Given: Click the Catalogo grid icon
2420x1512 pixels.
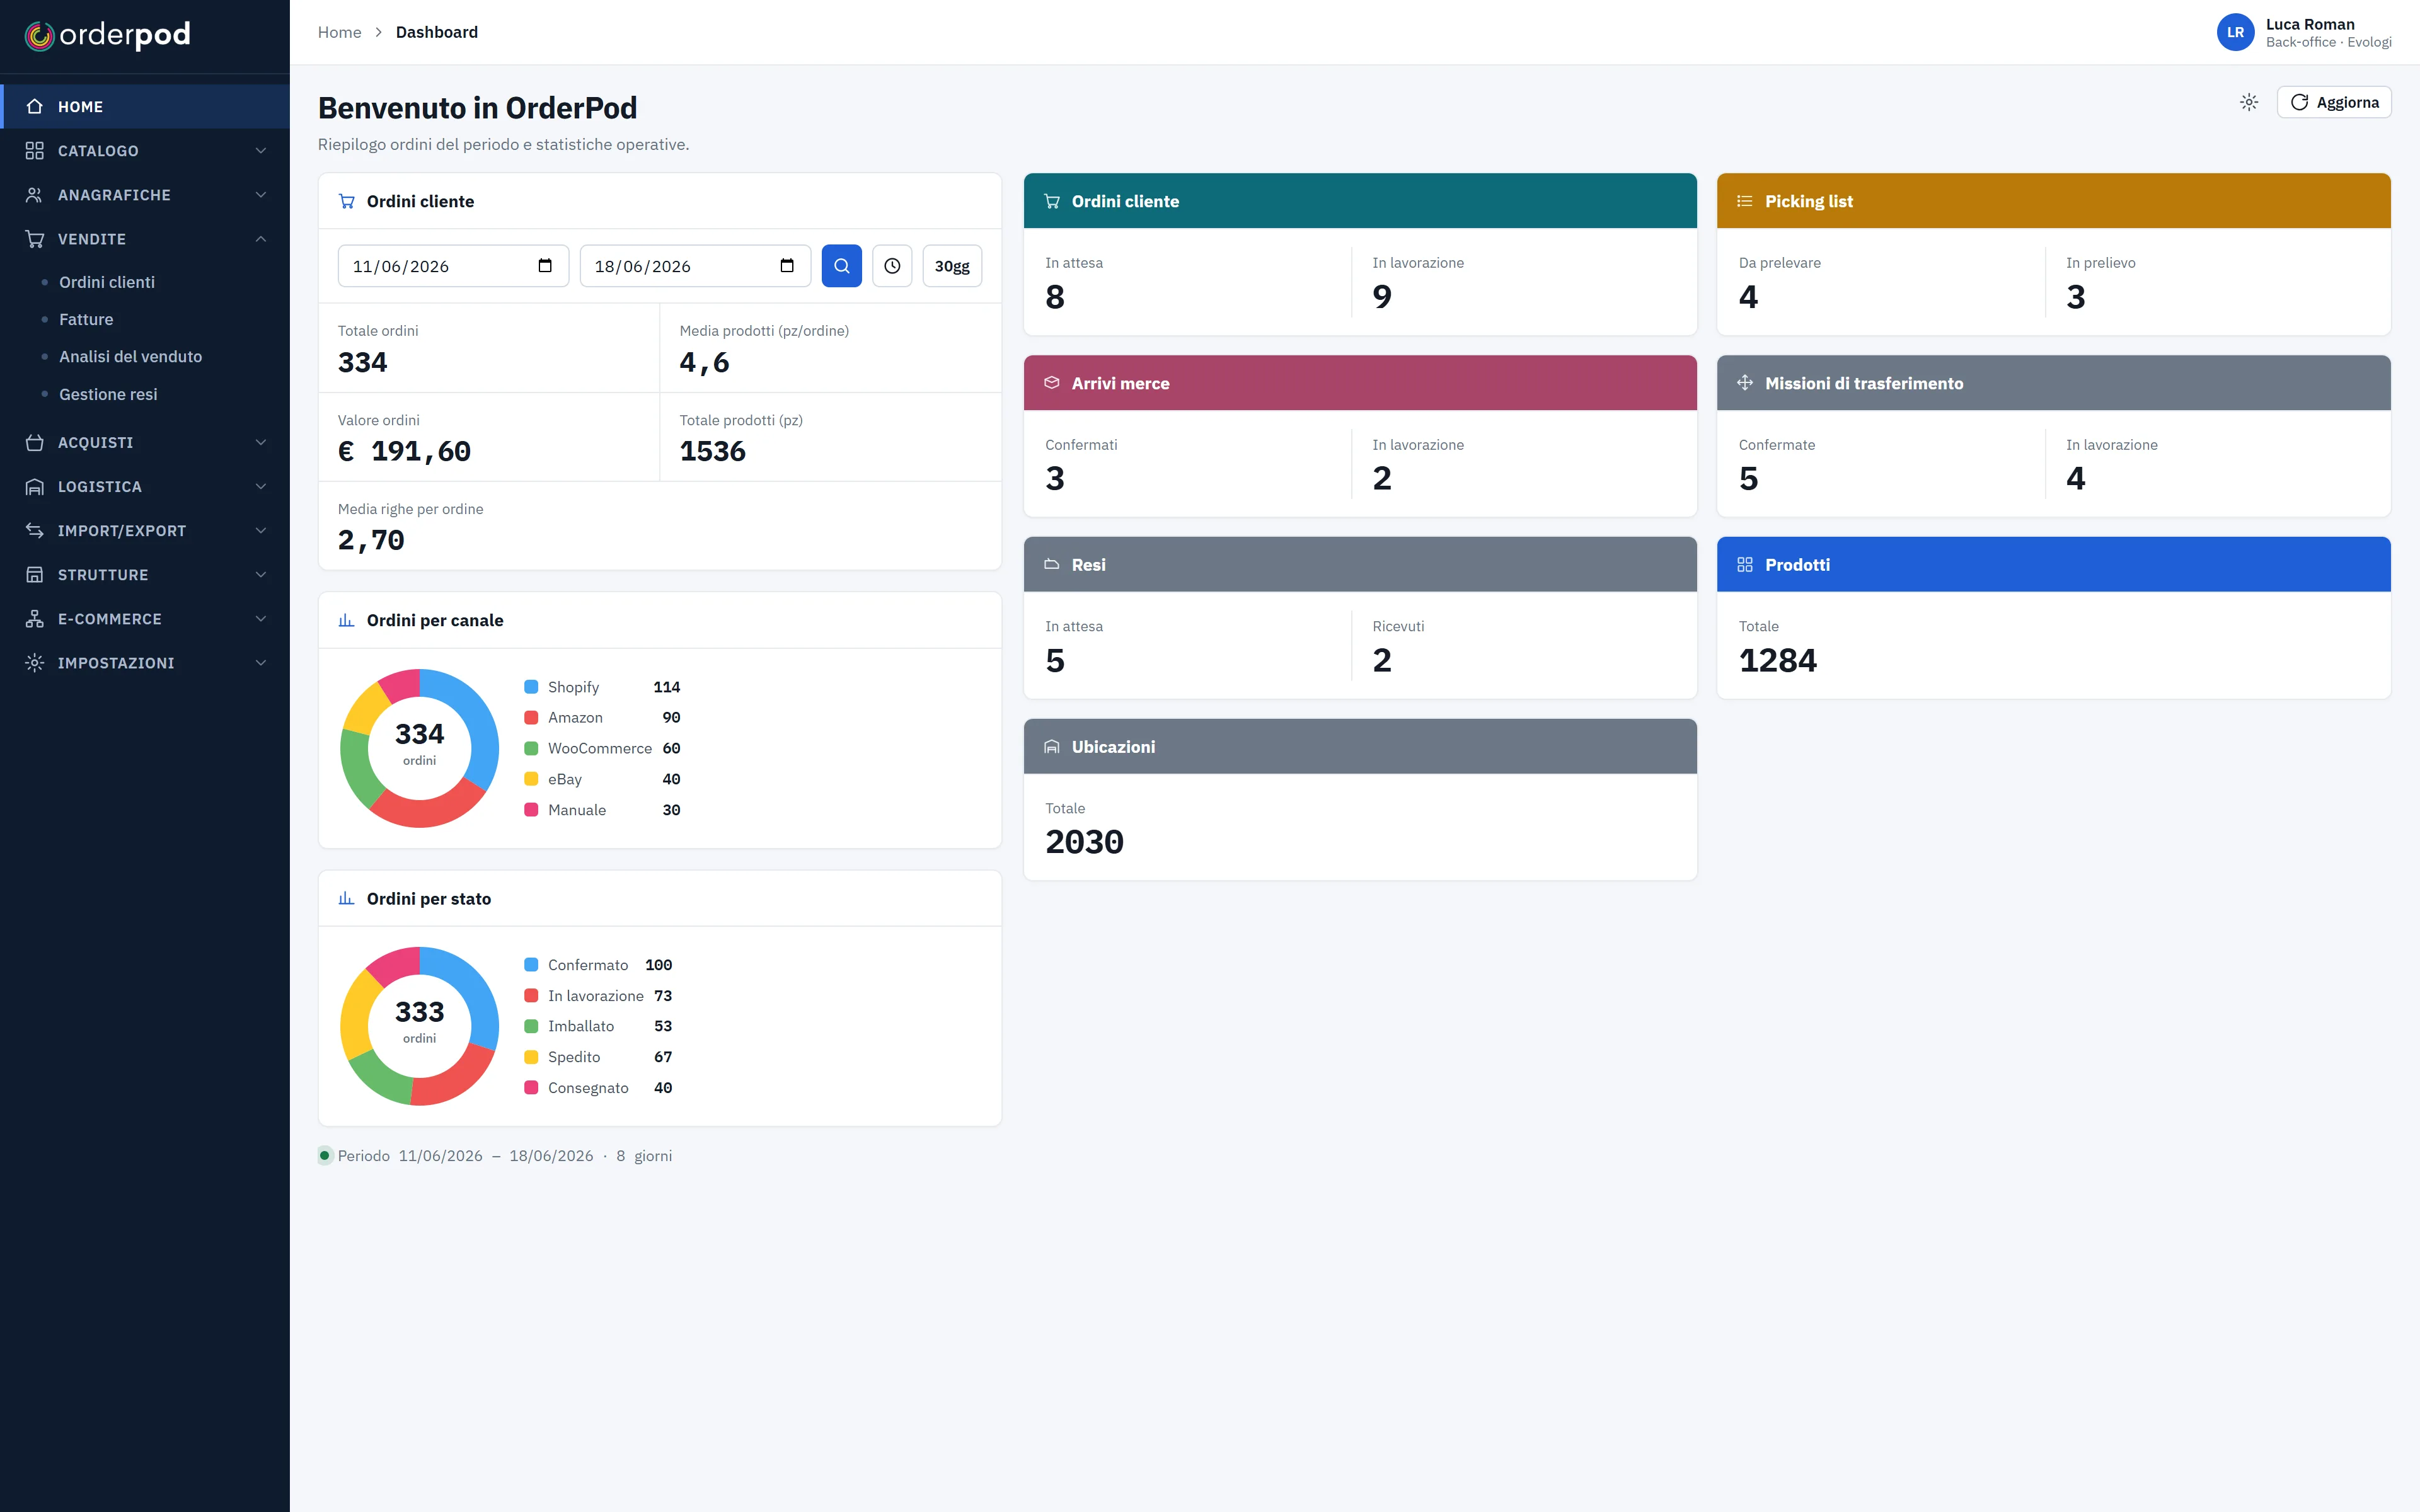Looking at the screenshot, I should click(35, 150).
